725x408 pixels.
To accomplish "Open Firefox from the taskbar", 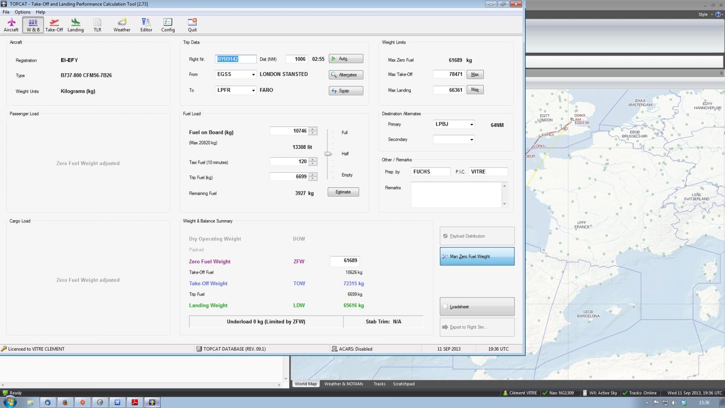I will click(x=65, y=402).
